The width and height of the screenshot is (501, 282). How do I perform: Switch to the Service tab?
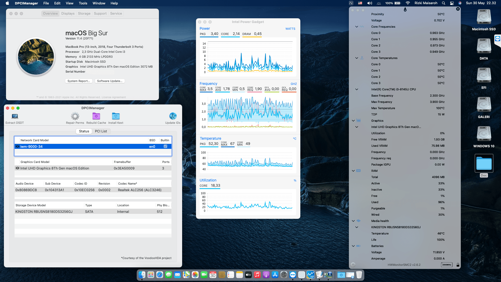pos(116,14)
